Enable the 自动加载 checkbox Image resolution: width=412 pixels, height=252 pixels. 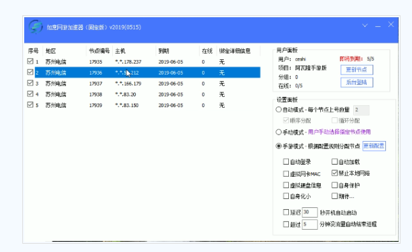[334, 161]
